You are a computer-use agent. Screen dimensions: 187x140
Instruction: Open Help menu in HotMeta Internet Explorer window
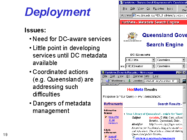(x=170, y=9)
